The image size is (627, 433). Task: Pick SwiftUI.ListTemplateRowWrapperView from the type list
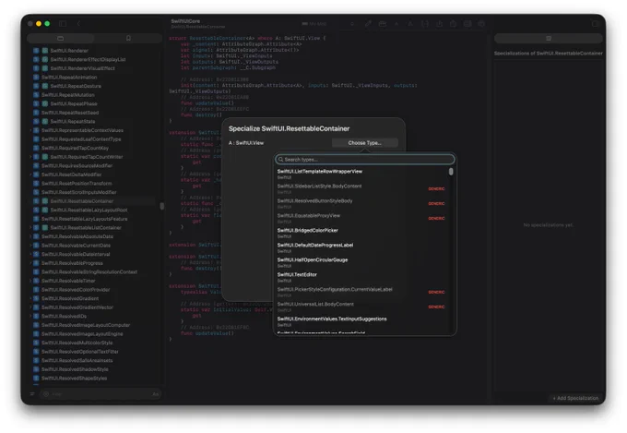361,174
